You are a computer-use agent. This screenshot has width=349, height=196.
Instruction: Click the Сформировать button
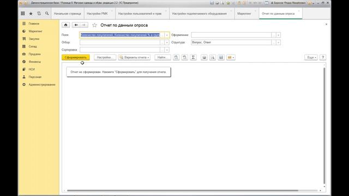pyautogui.click(x=76, y=57)
